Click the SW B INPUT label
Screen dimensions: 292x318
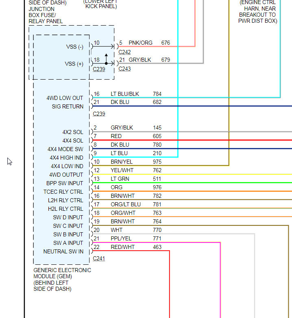68,234
